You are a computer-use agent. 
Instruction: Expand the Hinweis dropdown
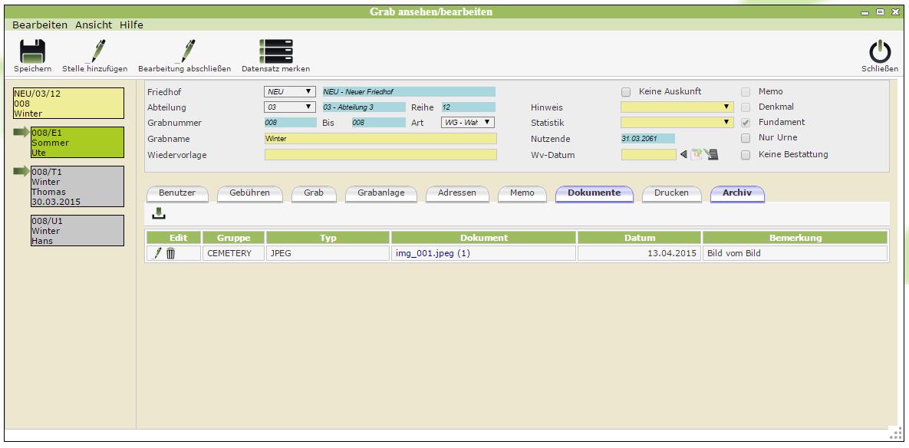pos(677,107)
